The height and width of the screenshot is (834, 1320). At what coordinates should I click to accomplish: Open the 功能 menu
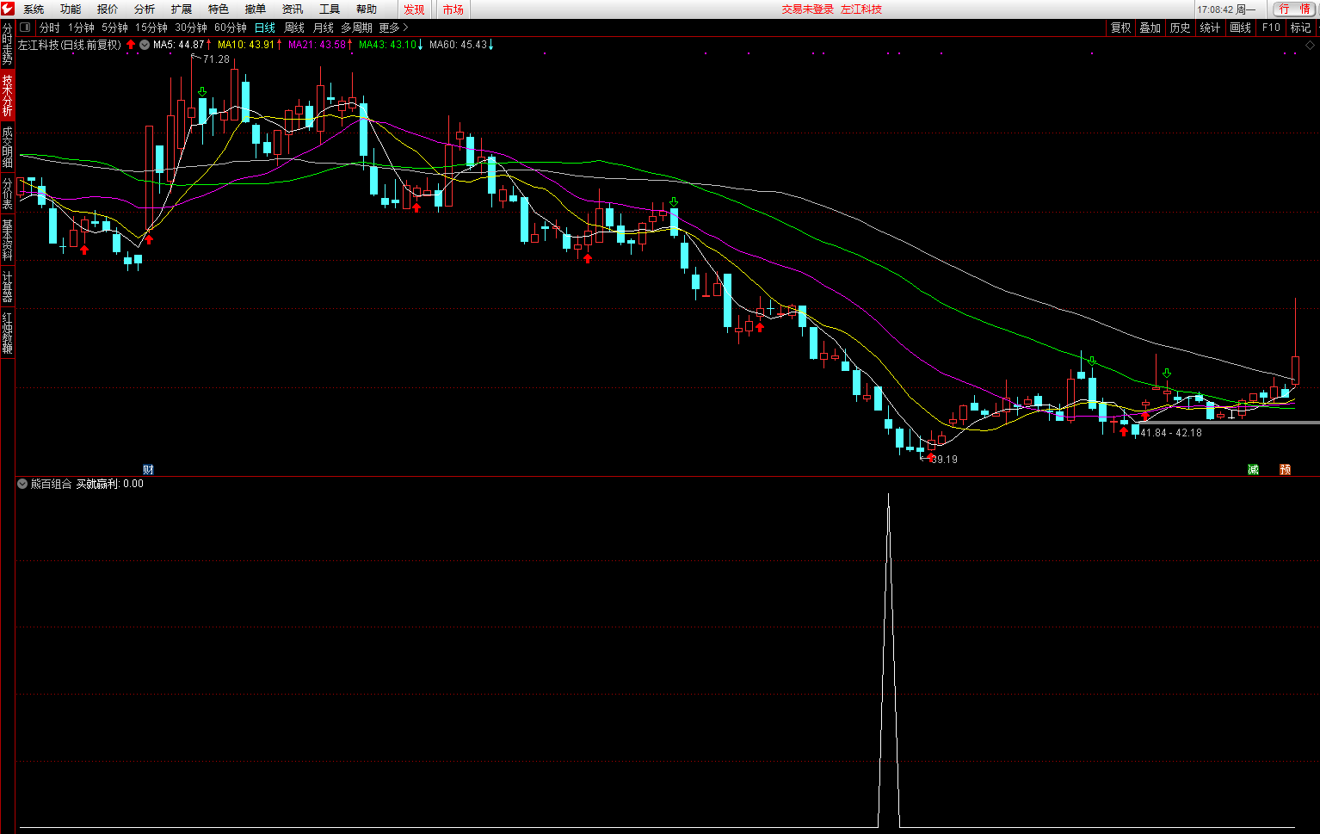(x=71, y=9)
